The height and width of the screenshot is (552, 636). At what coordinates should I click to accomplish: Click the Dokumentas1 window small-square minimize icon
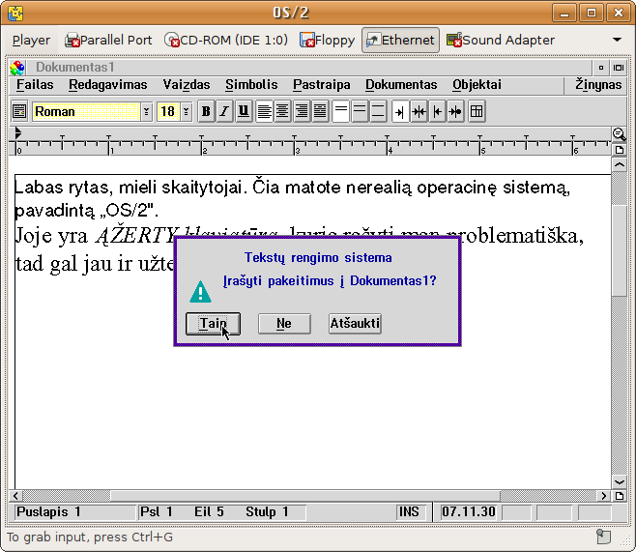pos(601,68)
